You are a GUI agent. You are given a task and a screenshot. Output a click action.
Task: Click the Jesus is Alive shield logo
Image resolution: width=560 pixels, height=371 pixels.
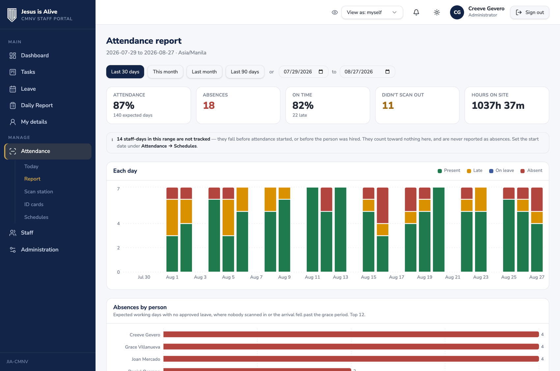(12, 15)
